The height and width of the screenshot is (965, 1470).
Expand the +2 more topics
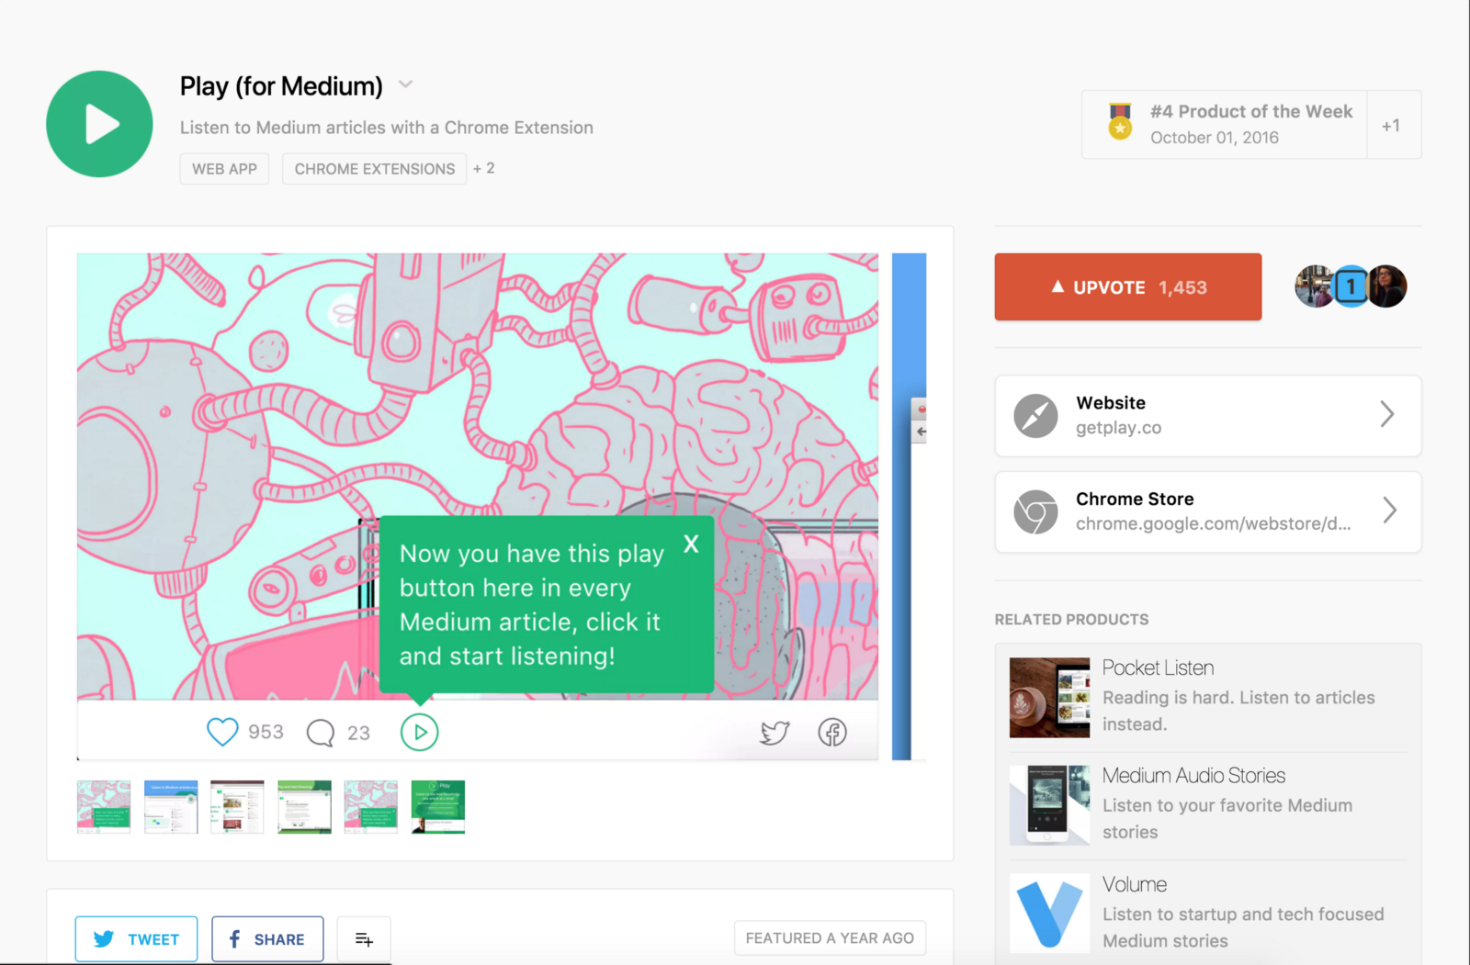click(484, 168)
